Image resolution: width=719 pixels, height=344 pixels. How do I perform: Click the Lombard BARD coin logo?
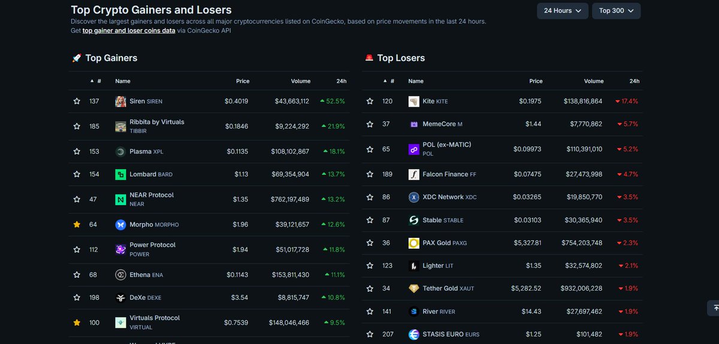pos(120,174)
